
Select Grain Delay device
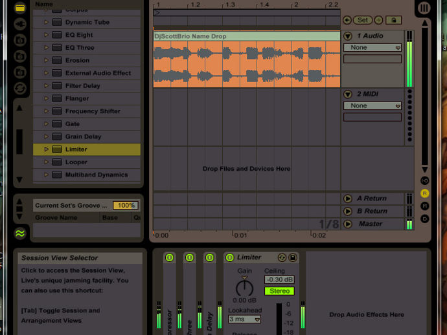coord(87,136)
